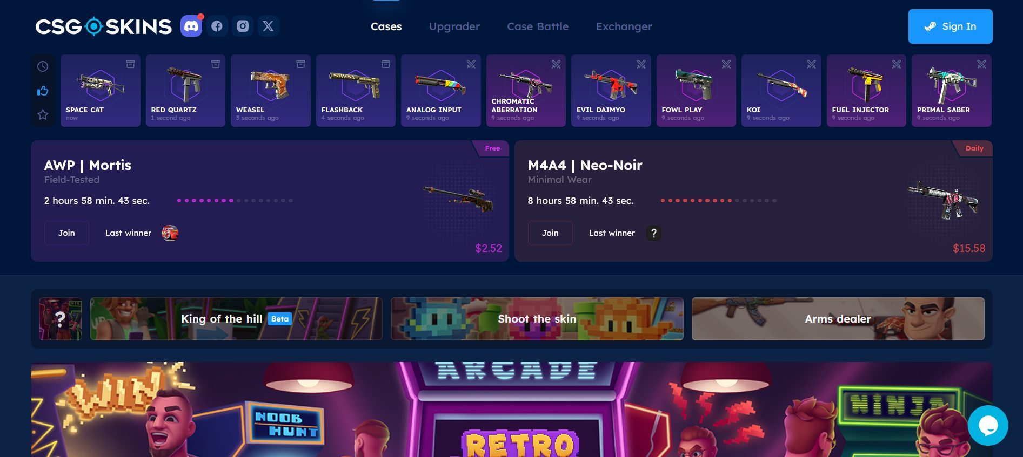Join the M4A4 Neo-Noir daily giveaway

[x=550, y=233]
